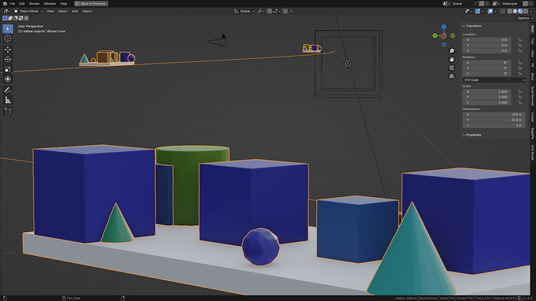The width and height of the screenshot is (536, 301).
Task: Open the Help menu
Action: click(x=64, y=4)
